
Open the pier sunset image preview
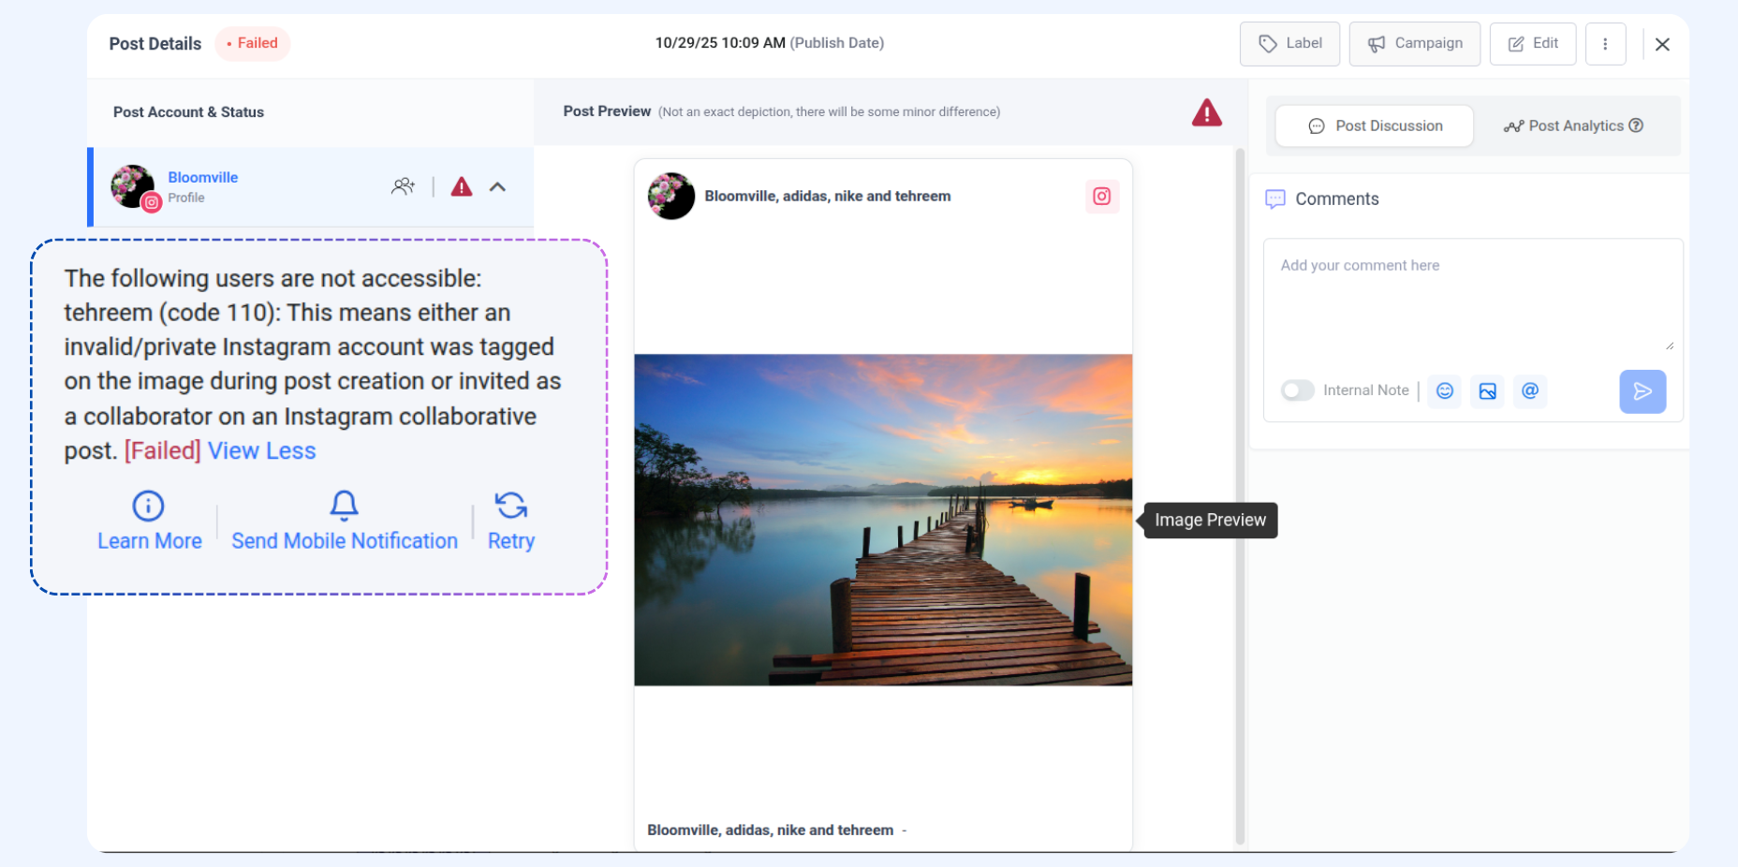click(883, 520)
